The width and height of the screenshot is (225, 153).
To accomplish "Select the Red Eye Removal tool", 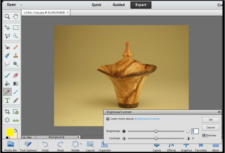I will [x=7, y=47].
